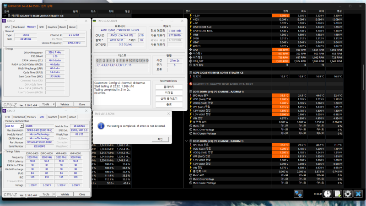
Task: Open the Slot #2 memory slot combo box
Action: (14, 126)
